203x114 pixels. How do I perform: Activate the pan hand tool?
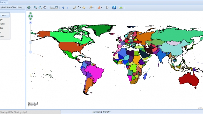45,8
